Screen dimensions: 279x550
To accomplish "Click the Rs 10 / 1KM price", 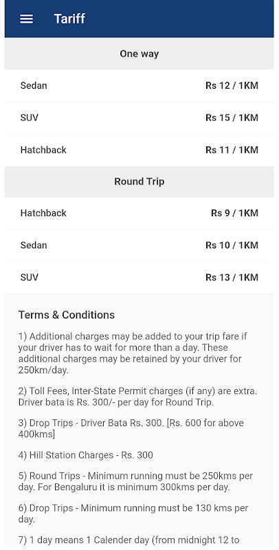I will pos(232,245).
